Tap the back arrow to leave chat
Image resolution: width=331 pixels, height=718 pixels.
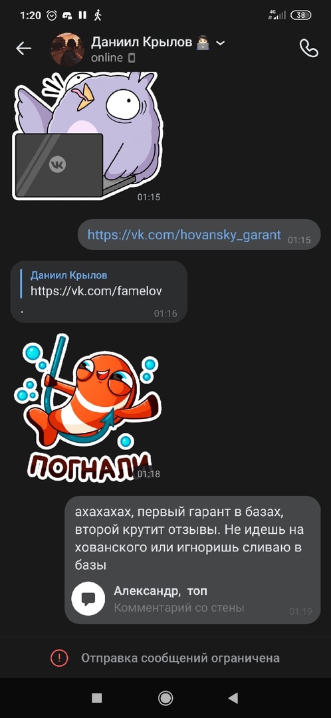click(x=23, y=49)
